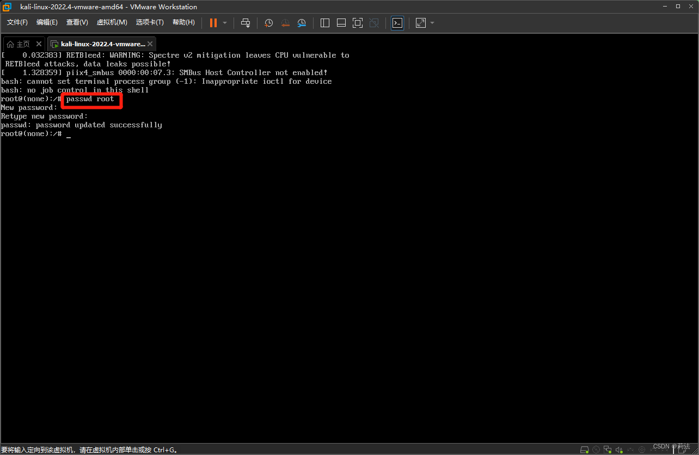The height and width of the screenshot is (455, 699).
Task: Open the 选项卡(T) menu
Action: coord(150,22)
